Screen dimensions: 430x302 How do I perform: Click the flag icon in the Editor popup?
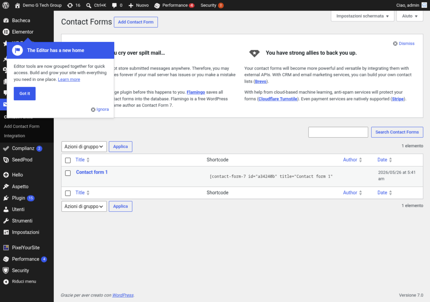[17, 50]
